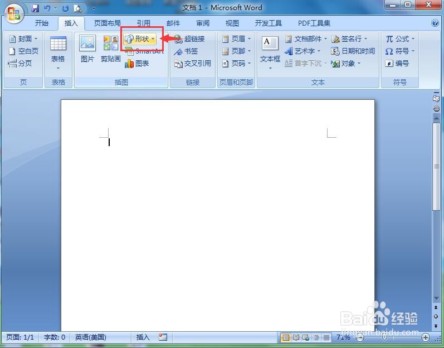
Task: Switch to Outline view
Action: 316,337
